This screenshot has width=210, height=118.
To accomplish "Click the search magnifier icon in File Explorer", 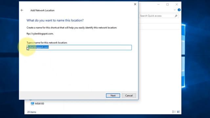I will [176, 16].
